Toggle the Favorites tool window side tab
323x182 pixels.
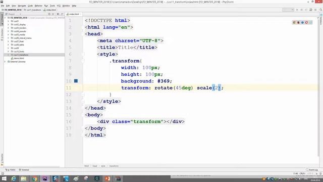(x=2, y=160)
